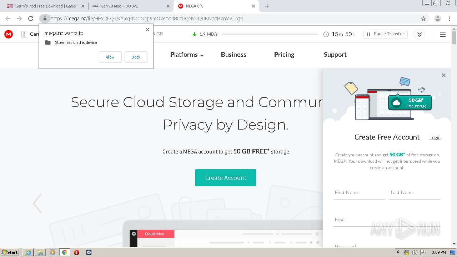Open the Business menu item
The height and width of the screenshot is (257, 457).
[x=233, y=55]
